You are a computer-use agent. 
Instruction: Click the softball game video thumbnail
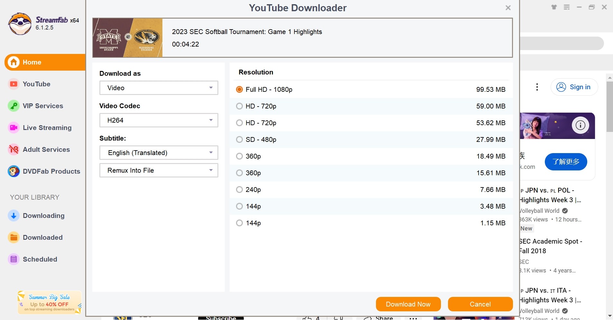point(128,38)
